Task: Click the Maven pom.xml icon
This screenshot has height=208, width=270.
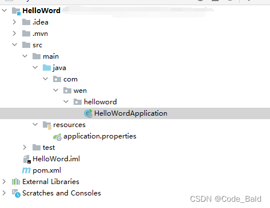Action: [26, 170]
